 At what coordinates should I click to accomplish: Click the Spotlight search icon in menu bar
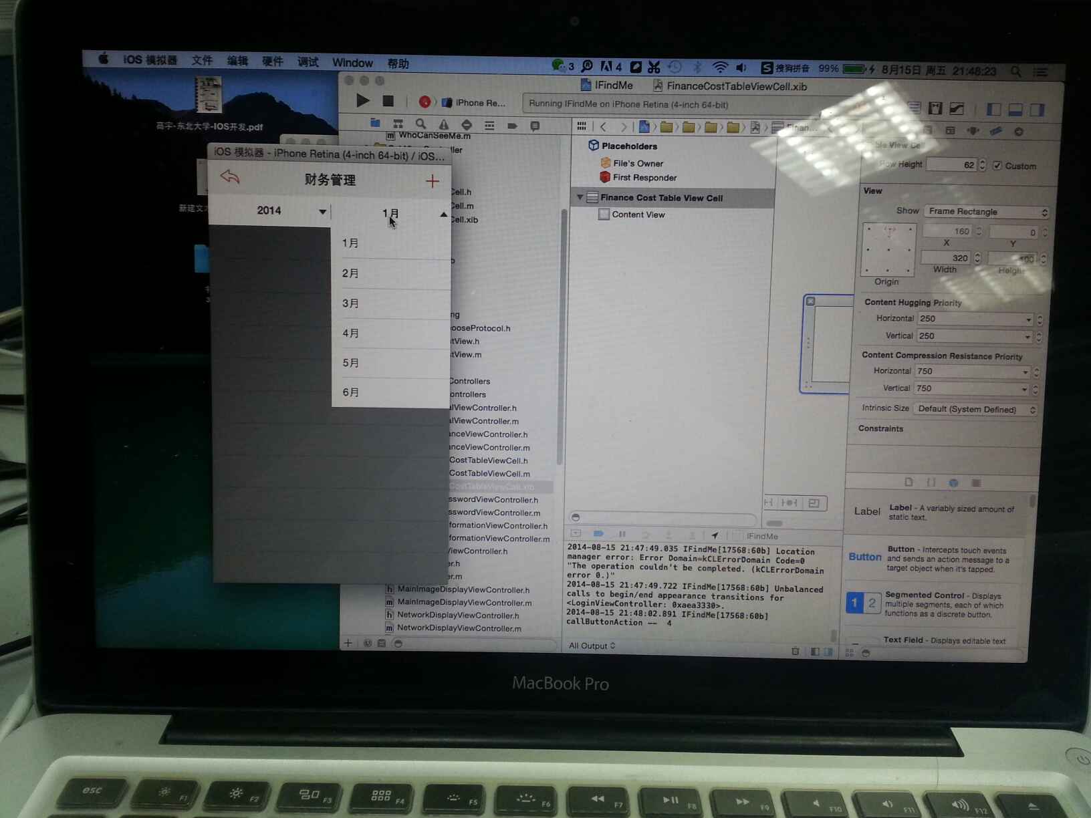pos(1015,71)
